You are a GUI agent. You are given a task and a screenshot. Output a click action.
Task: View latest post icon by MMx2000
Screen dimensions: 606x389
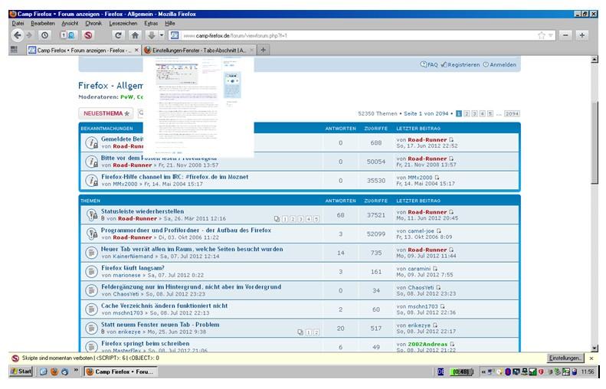[437, 178]
